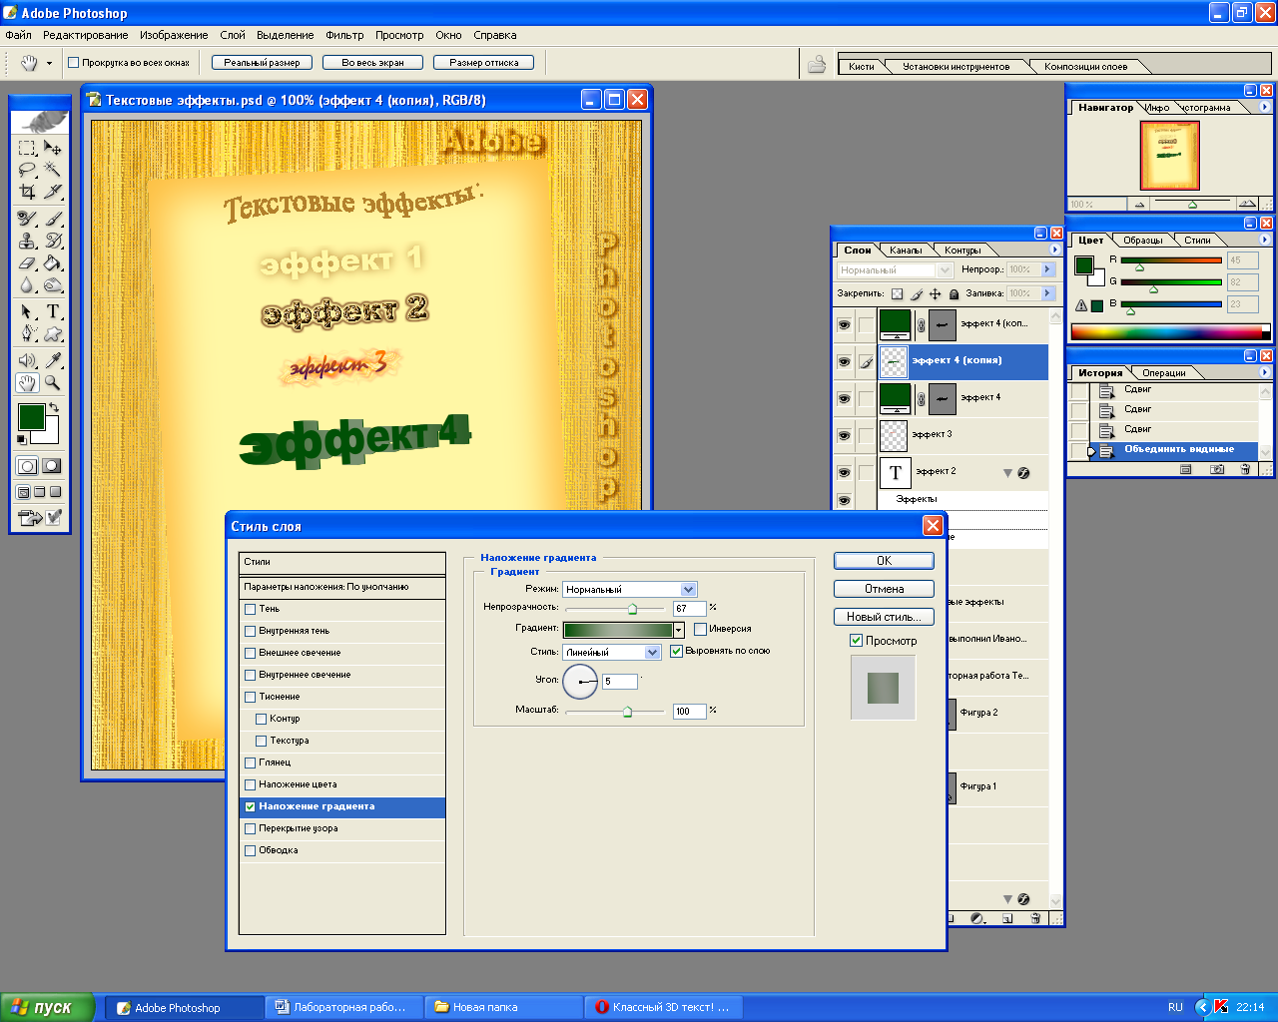The image size is (1278, 1022).
Task: Select the Audio Annotation speaker tool
Action: (x=27, y=360)
